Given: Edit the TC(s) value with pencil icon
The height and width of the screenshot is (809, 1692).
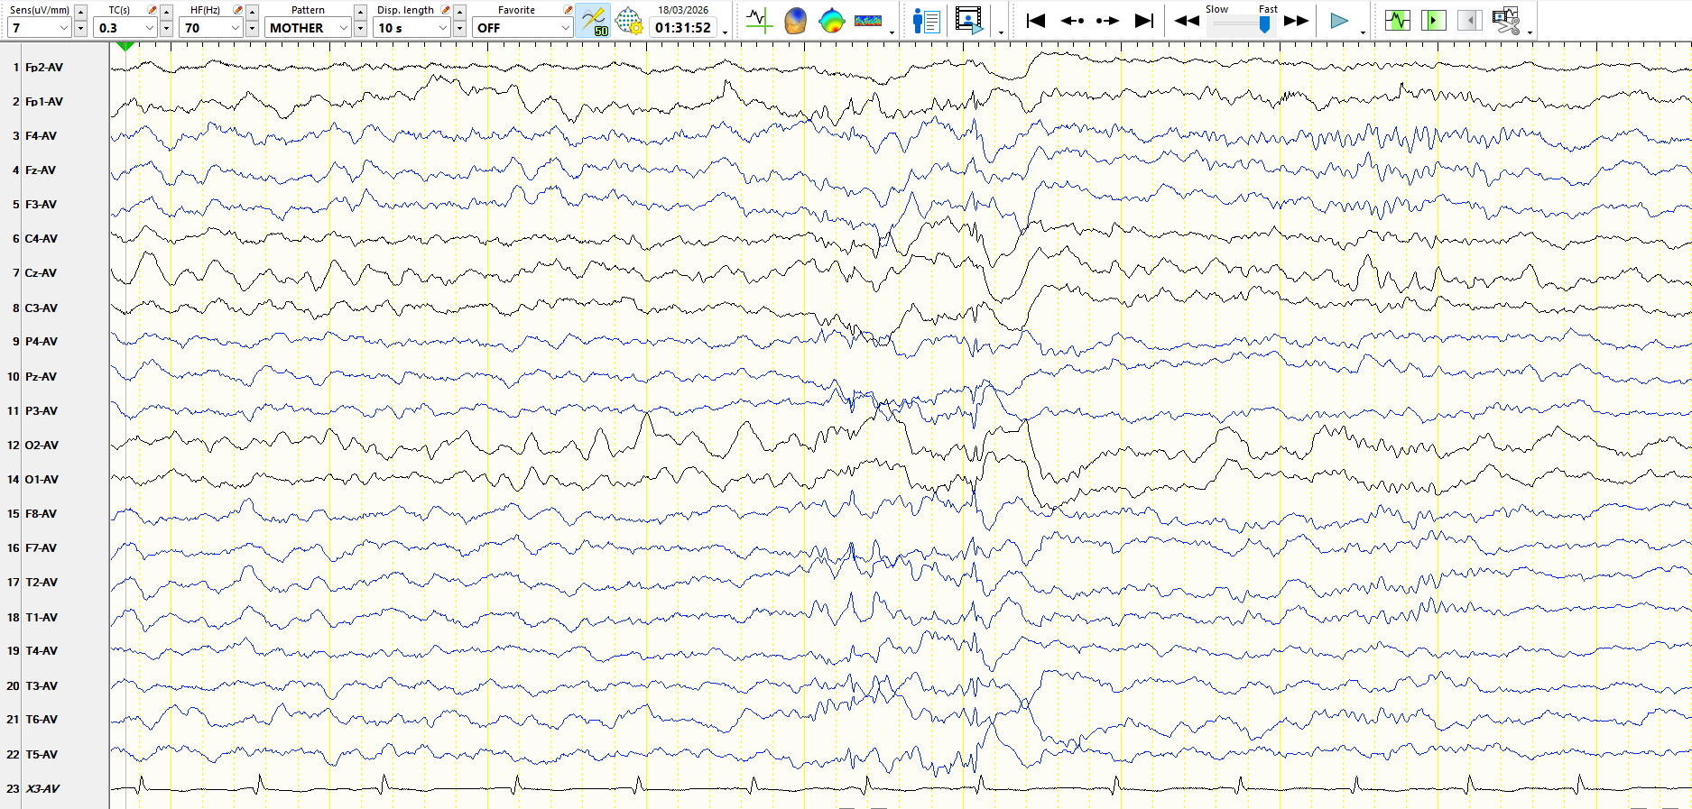Looking at the screenshot, I should 152,10.
